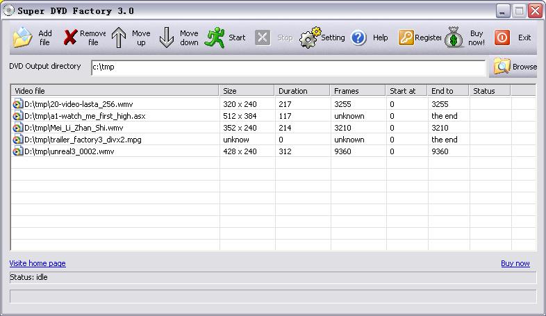
Task: Click the key Register icon
Action: coord(406,38)
